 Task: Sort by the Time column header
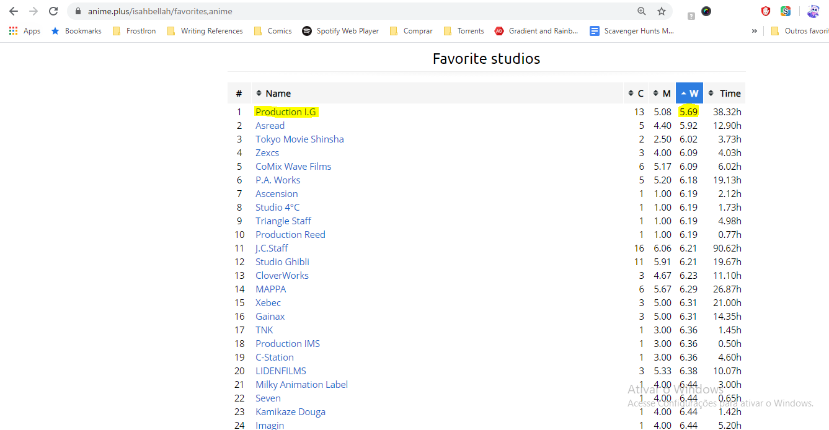tap(725, 94)
